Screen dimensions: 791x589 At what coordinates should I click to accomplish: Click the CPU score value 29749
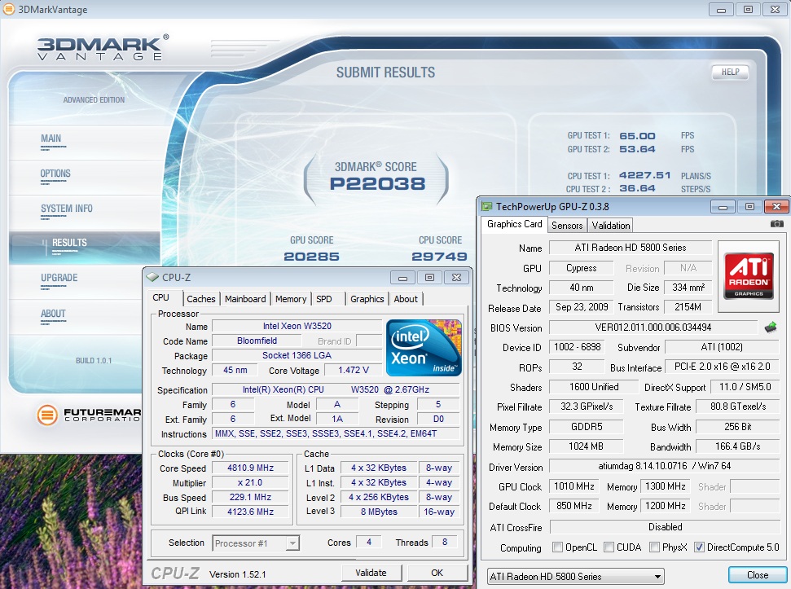(x=439, y=257)
